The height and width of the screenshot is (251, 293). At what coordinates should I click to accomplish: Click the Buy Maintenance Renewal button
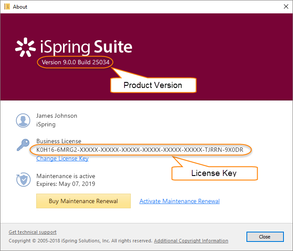click(x=83, y=201)
